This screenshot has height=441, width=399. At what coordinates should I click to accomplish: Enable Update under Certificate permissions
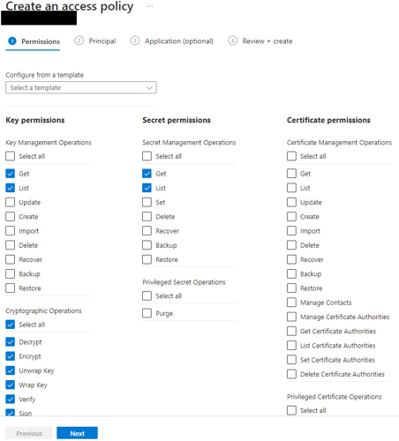291,202
